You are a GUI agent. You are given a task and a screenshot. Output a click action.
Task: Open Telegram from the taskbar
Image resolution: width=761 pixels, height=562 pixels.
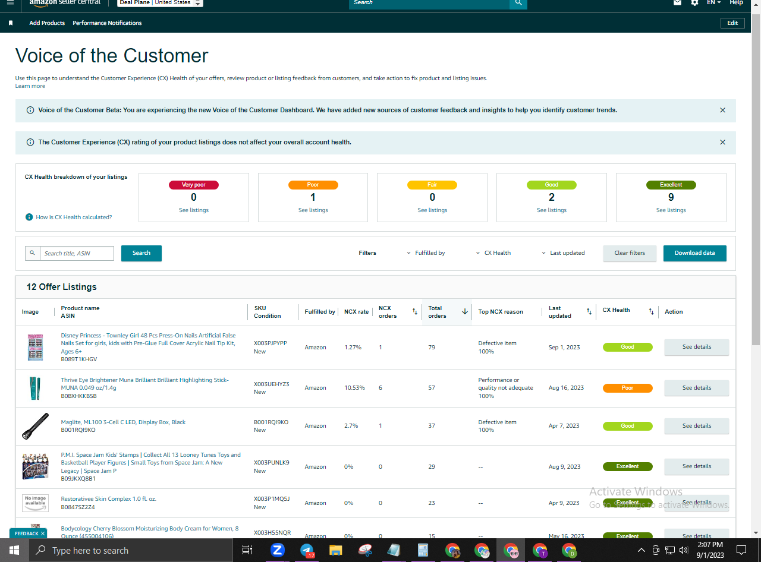[307, 551]
